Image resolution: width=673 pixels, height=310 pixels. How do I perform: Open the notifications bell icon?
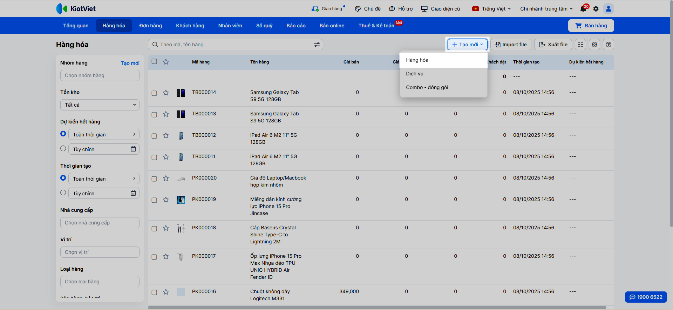click(583, 9)
